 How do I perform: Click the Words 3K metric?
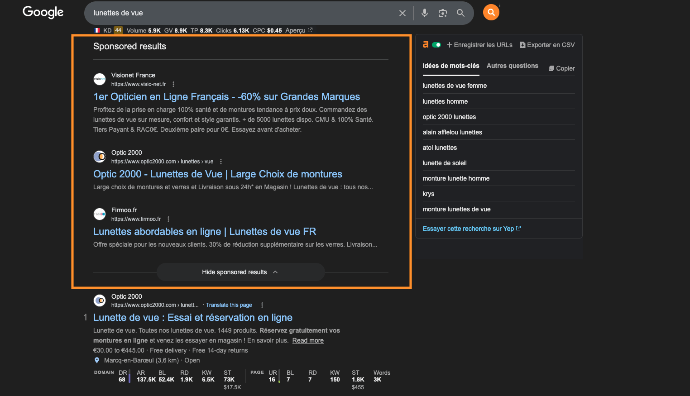point(382,376)
